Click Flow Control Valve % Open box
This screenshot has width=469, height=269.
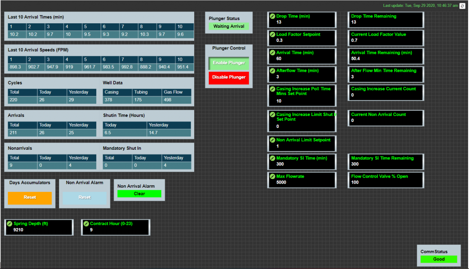pyautogui.click(x=386, y=180)
